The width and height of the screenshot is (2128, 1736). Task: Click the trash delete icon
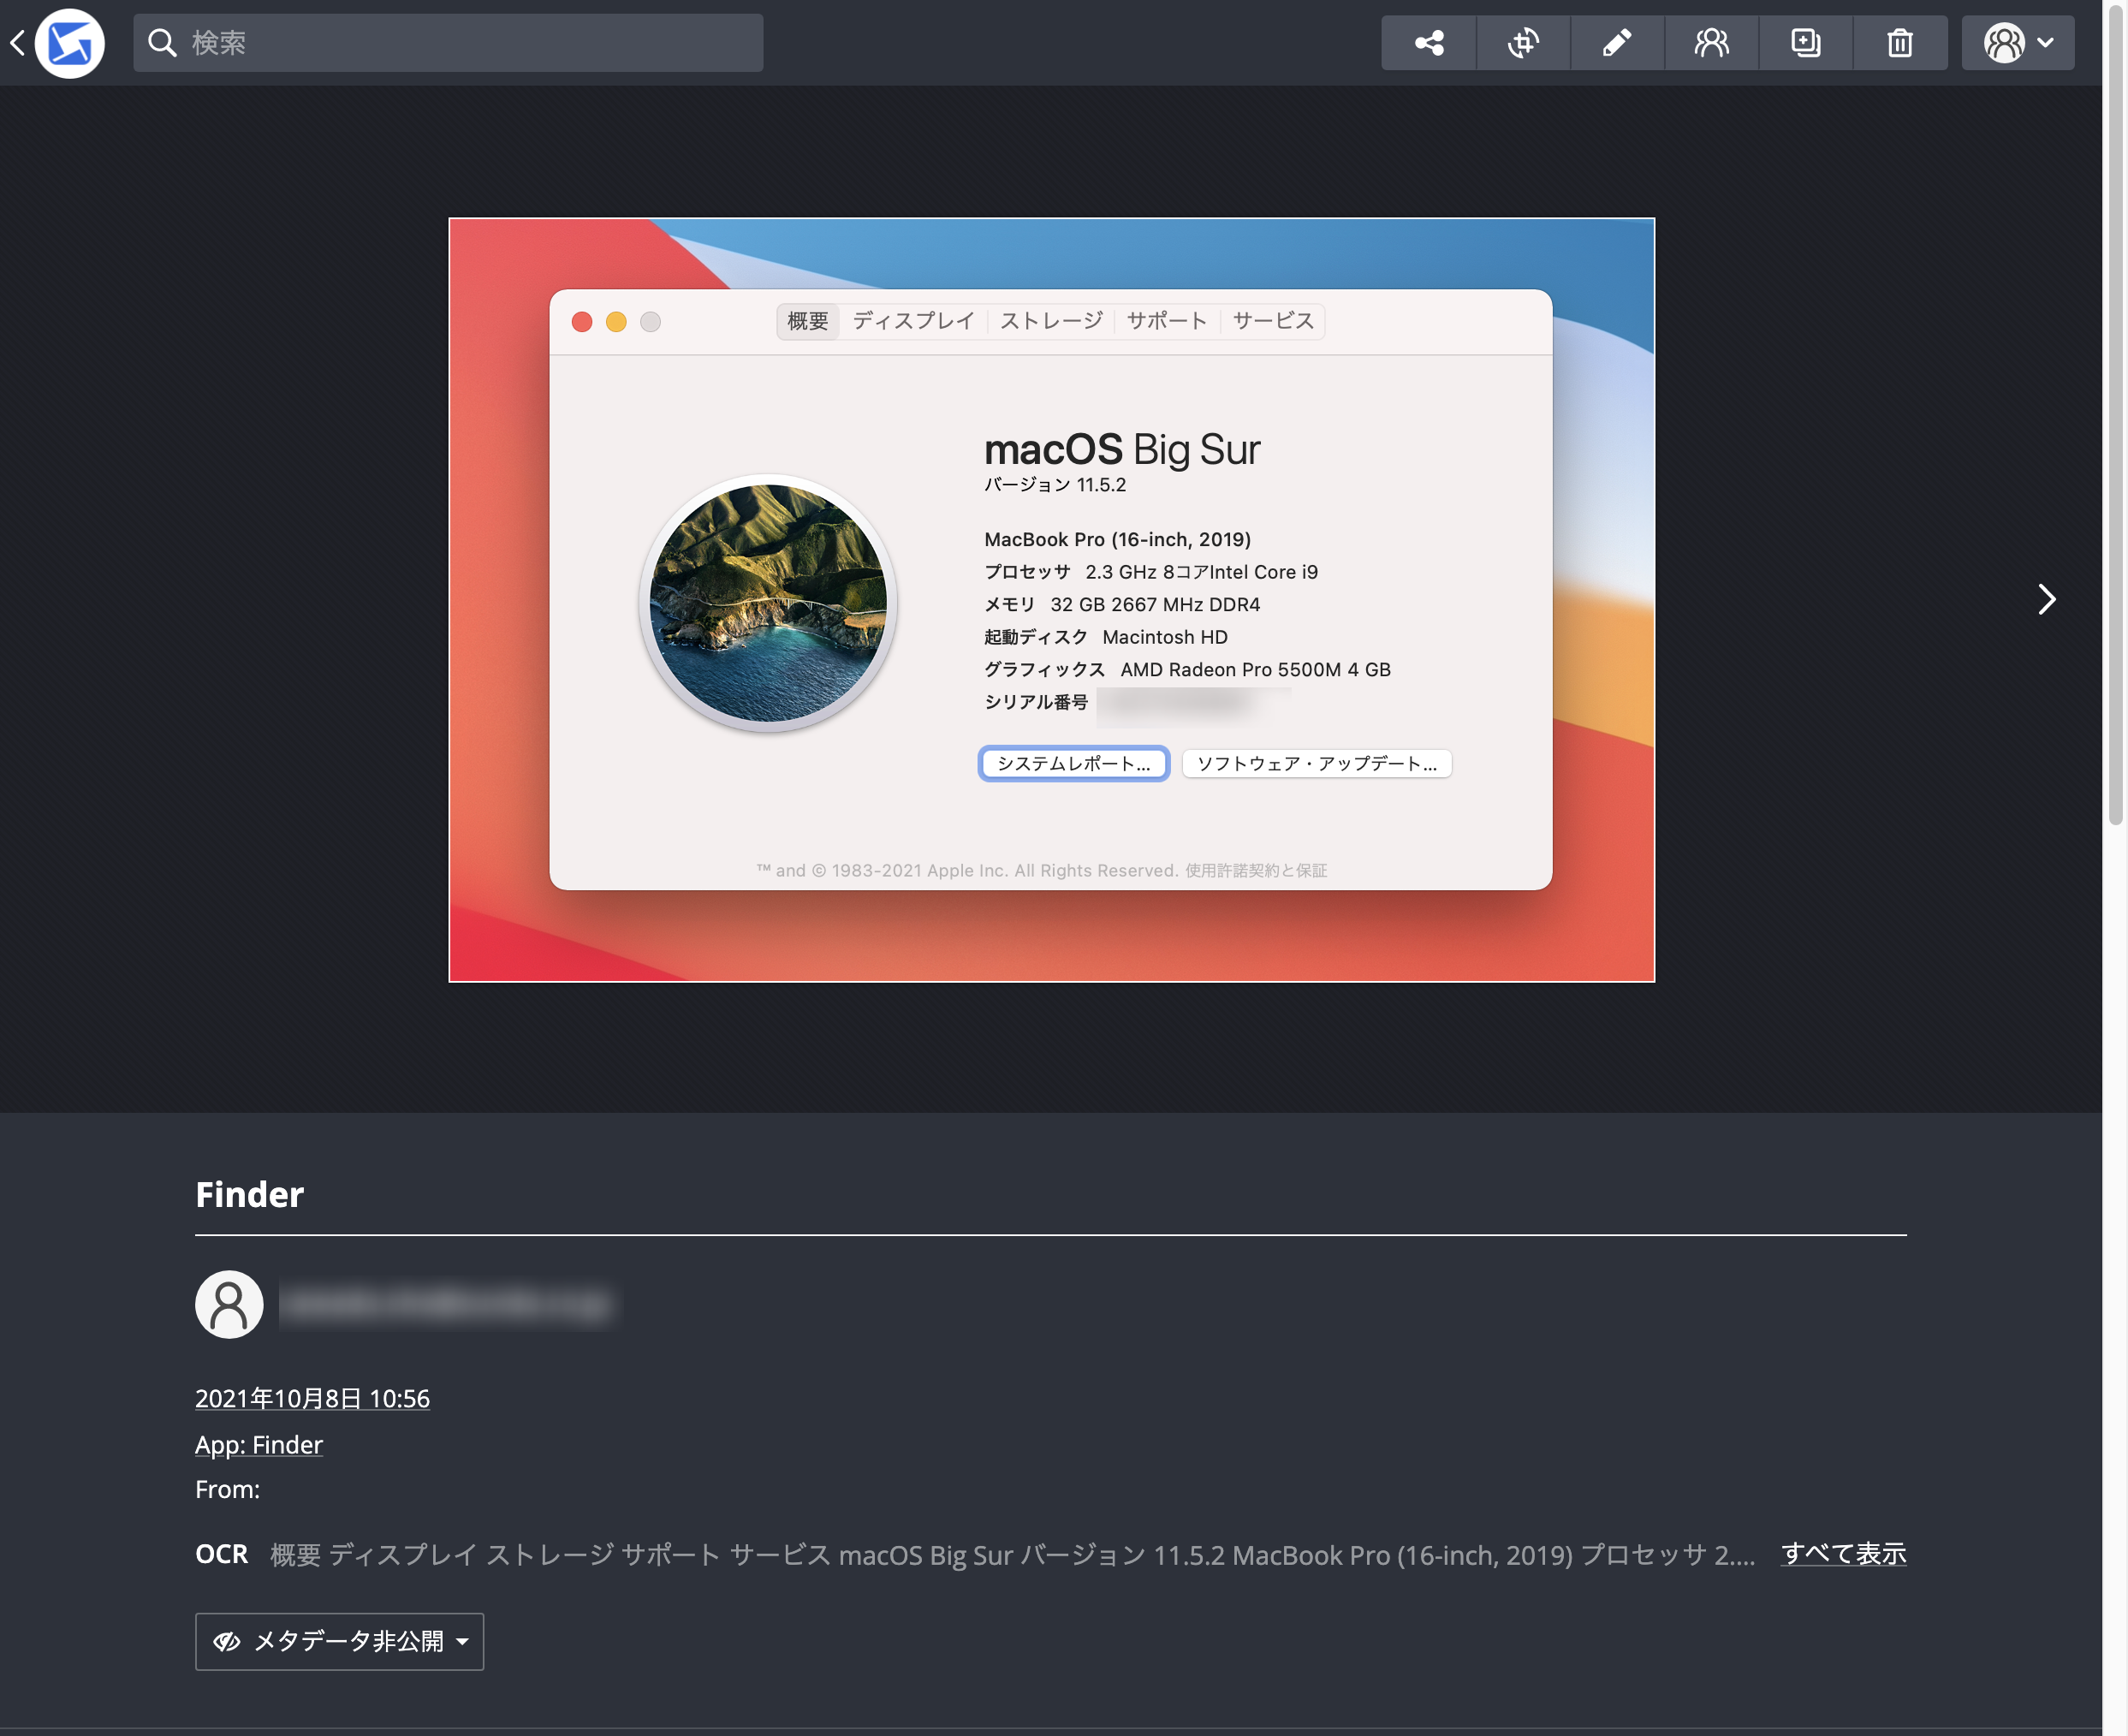coord(1899,43)
